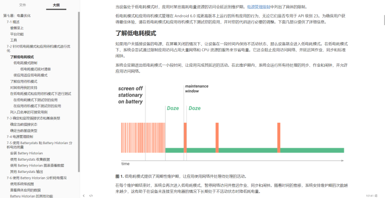Go to outline item 7-1 概述
Screen dimensions: 385x198
[x=13, y=22]
